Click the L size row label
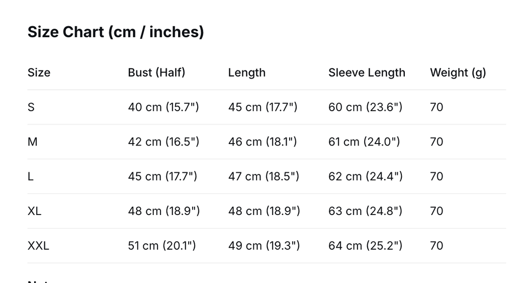The image size is (515, 283). click(31, 177)
